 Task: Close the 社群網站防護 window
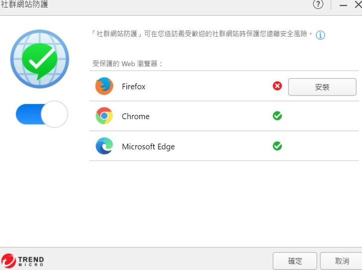click(358, 4)
